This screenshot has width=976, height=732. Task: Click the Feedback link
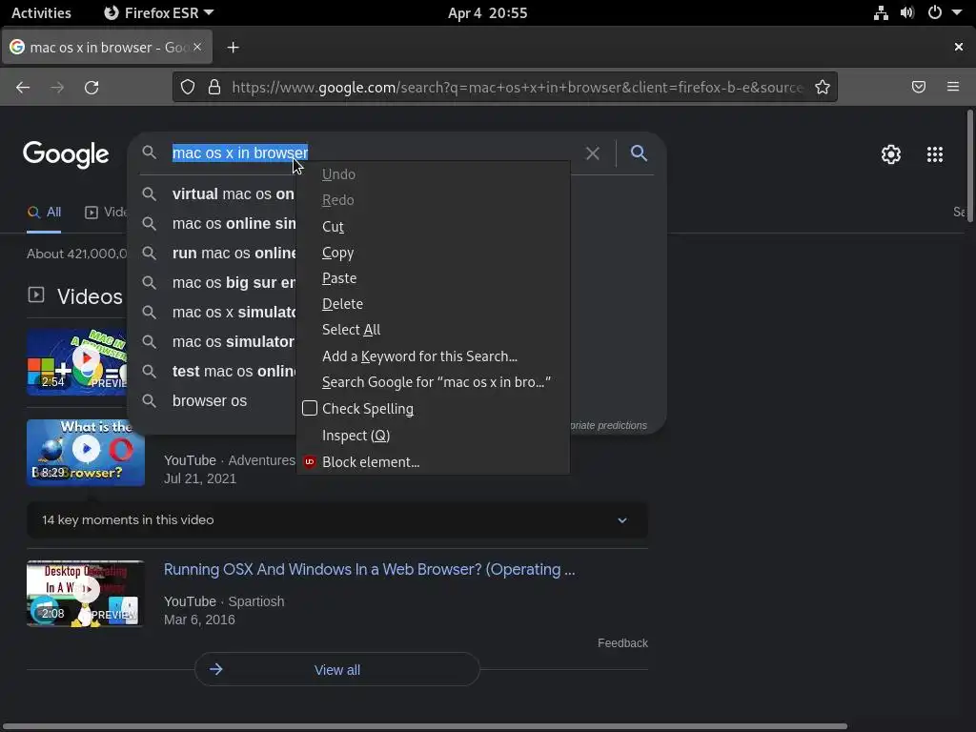pos(622,643)
